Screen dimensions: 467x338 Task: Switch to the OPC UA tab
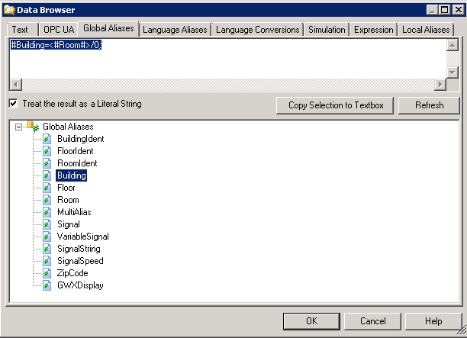(57, 30)
